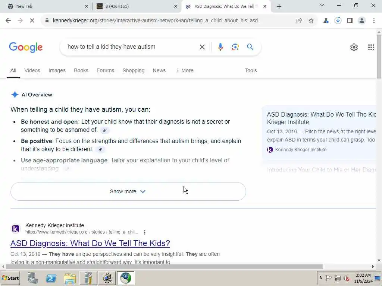Switch to Videos results

point(32,70)
